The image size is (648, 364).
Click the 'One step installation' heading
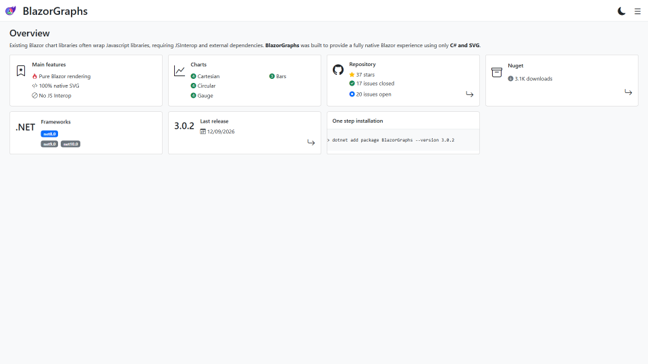tap(358, 121)
